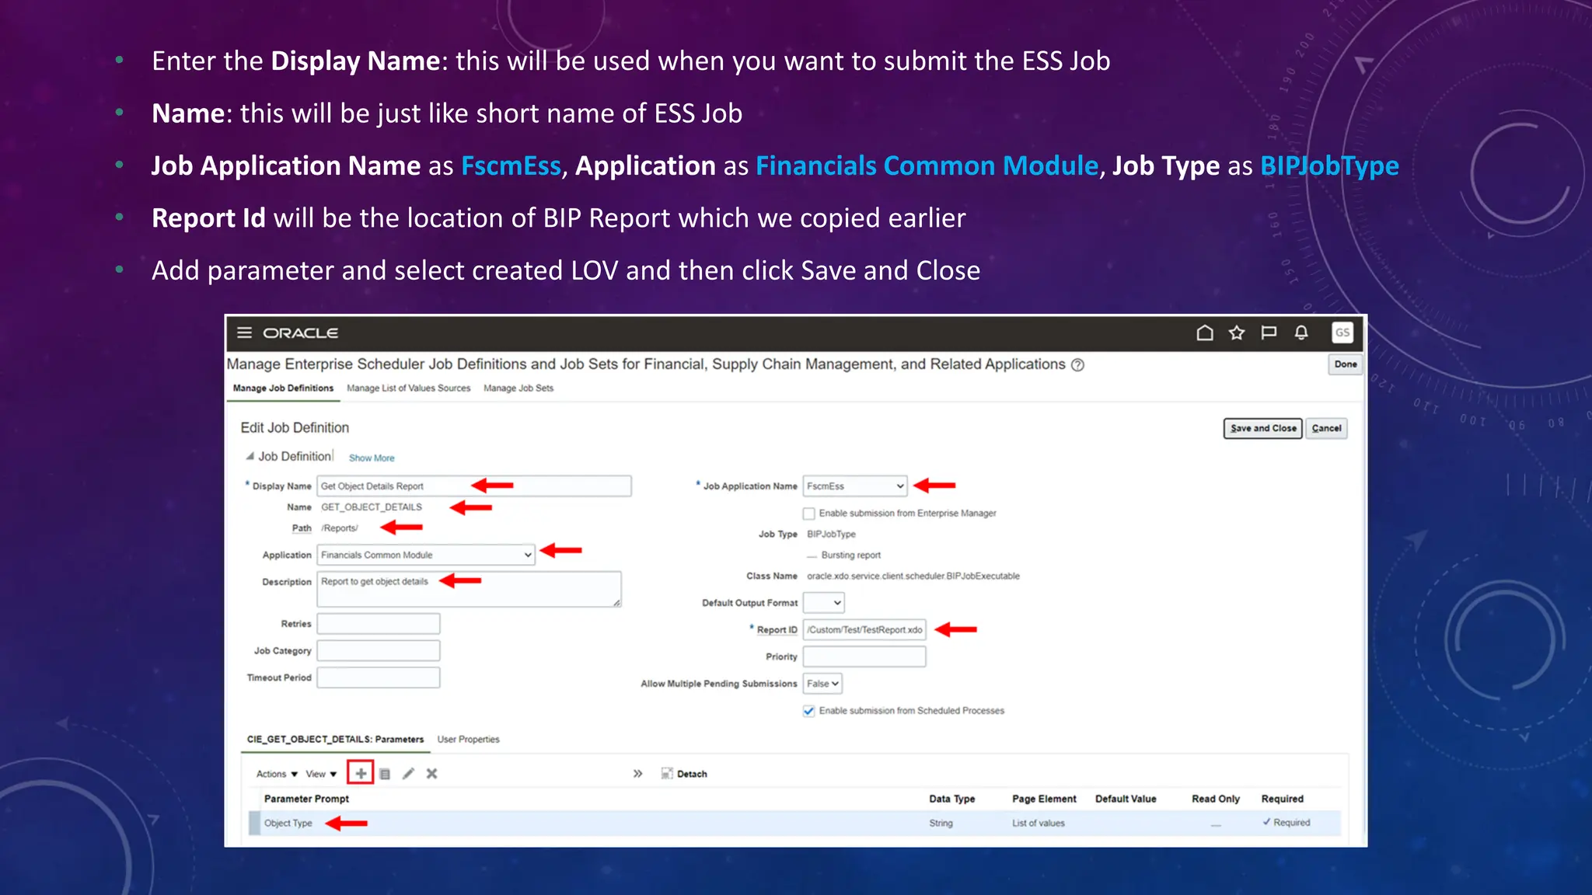The width and height of the screenshot is (1592, 895).
Task: Switch to Manage Job Sets tab
Action: pos(518,388)
